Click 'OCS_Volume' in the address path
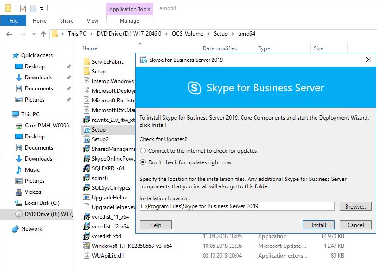 pos(188,34)
